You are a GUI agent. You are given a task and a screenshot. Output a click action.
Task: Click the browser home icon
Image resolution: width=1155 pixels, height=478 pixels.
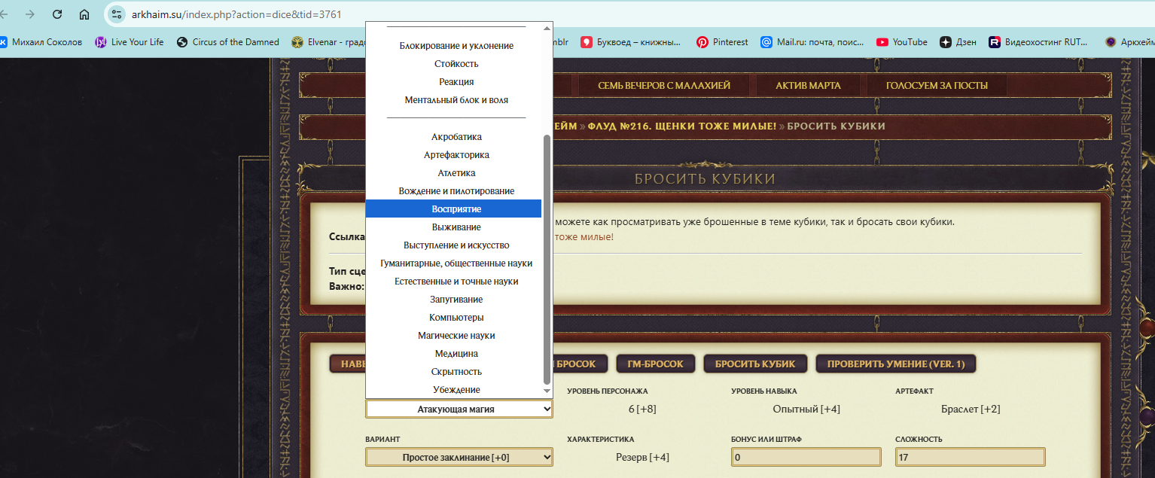tap(84, 14)
